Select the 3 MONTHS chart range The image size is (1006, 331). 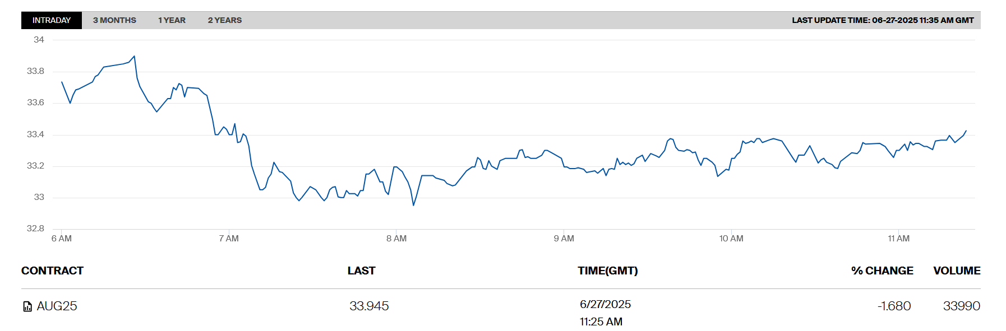114,20
